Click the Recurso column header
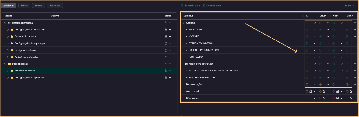The width and height of the screenshot is (359, 117). click(x=8, y=16)
